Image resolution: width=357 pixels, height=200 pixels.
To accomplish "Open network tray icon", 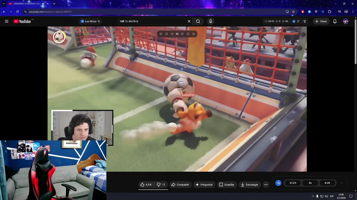I will [322, 196].
